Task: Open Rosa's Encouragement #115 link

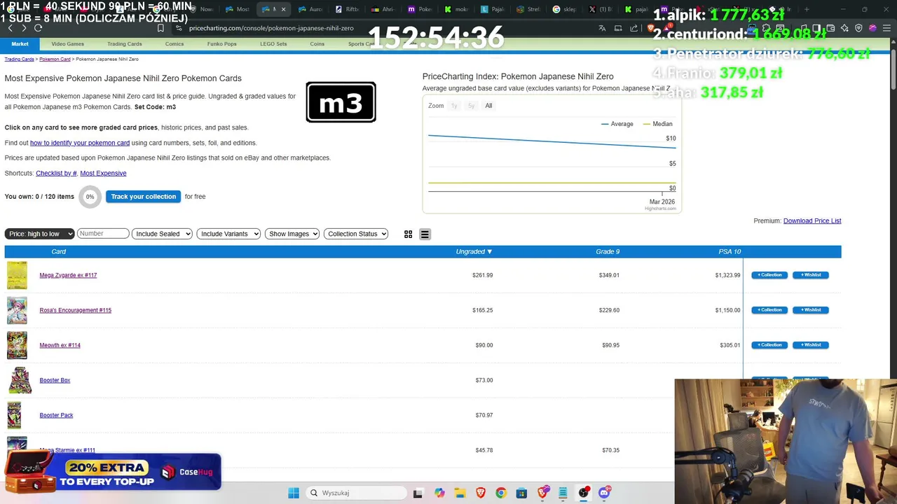Action: pyautogui.click(x=76, y=310)
